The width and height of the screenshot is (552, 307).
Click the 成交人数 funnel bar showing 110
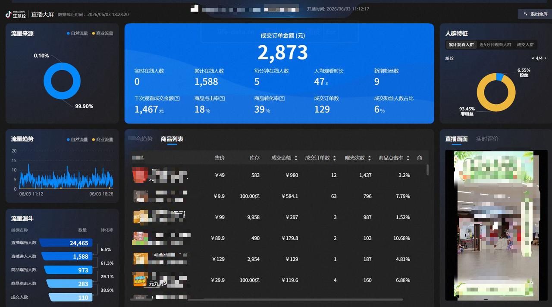pos(70,298)
